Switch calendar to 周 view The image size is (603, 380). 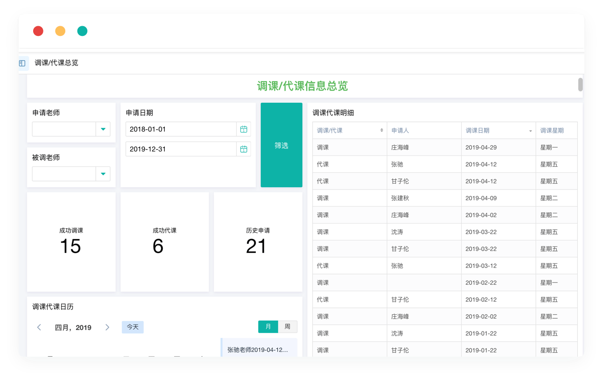tap(287, 327)
